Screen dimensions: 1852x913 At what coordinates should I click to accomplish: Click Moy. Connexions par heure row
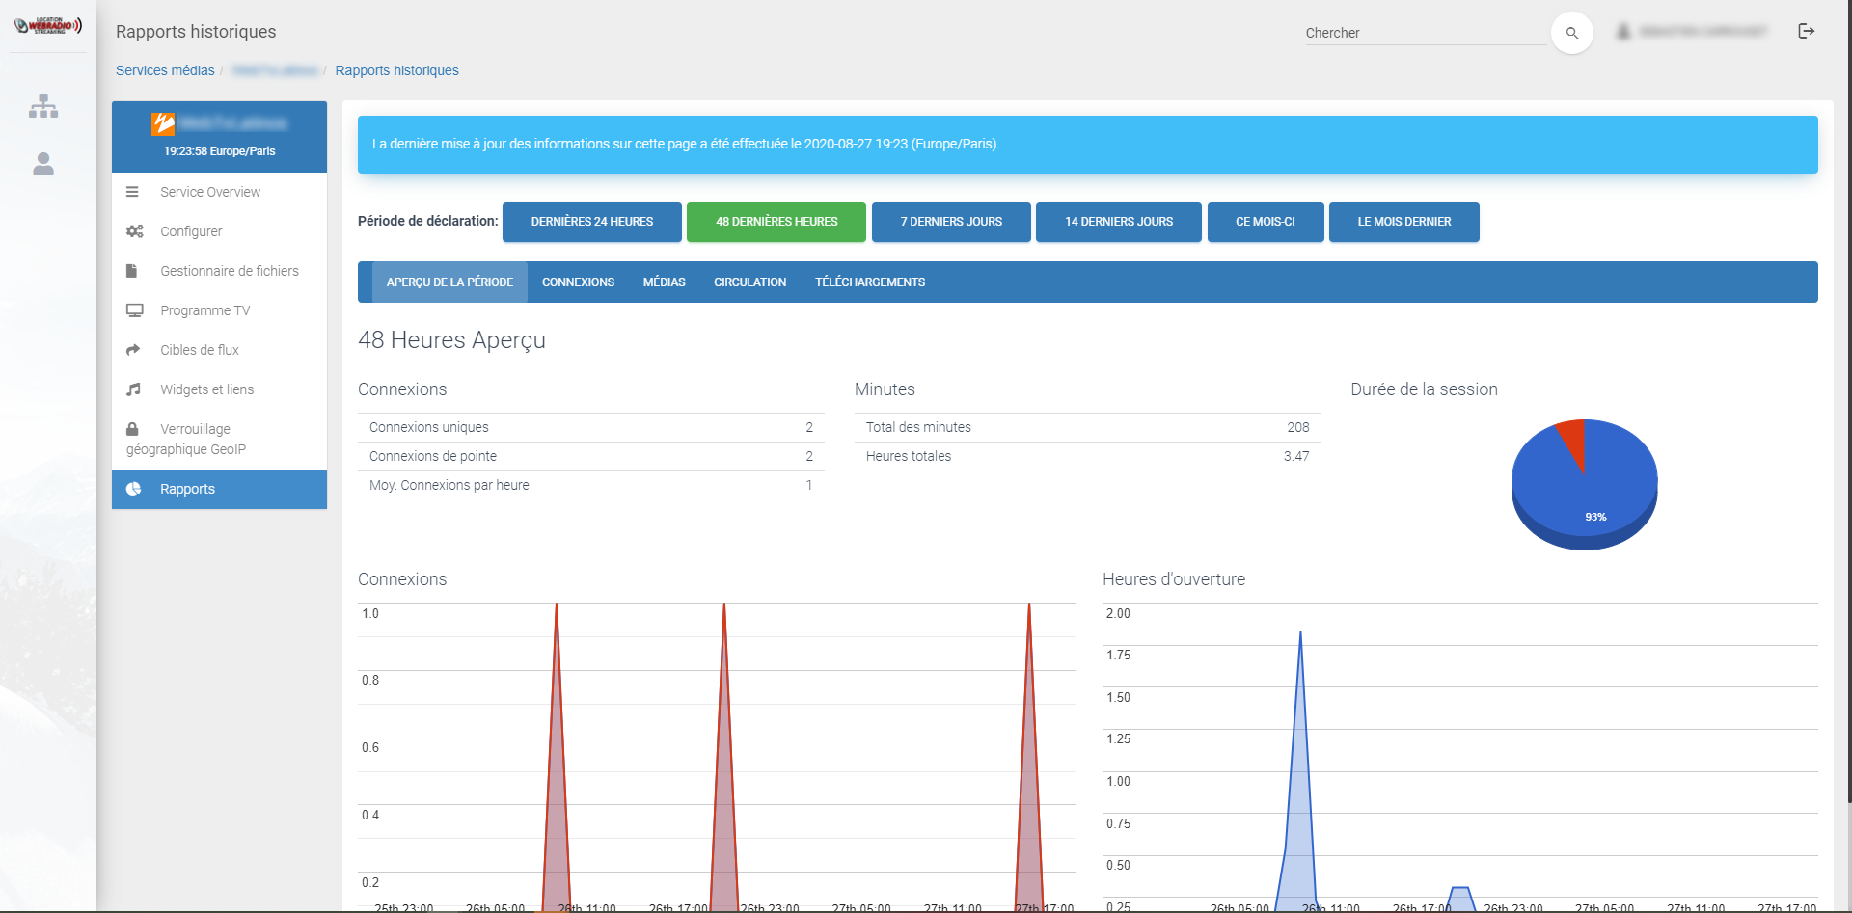tap(590, 485)
